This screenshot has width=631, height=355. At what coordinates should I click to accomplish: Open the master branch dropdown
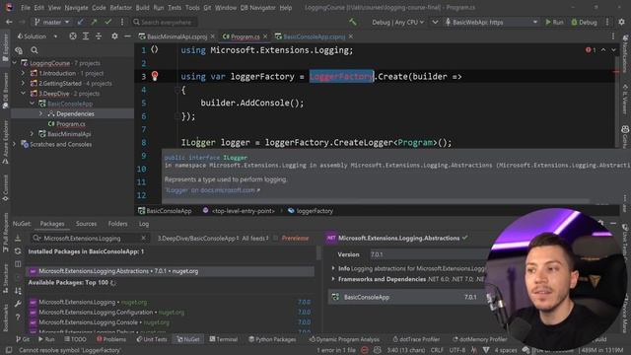(x=52, y=22)
